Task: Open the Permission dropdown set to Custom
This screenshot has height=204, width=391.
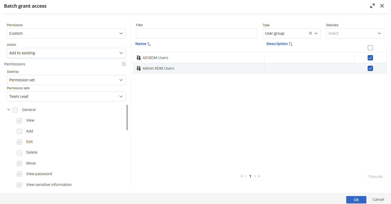Action: 66,33
